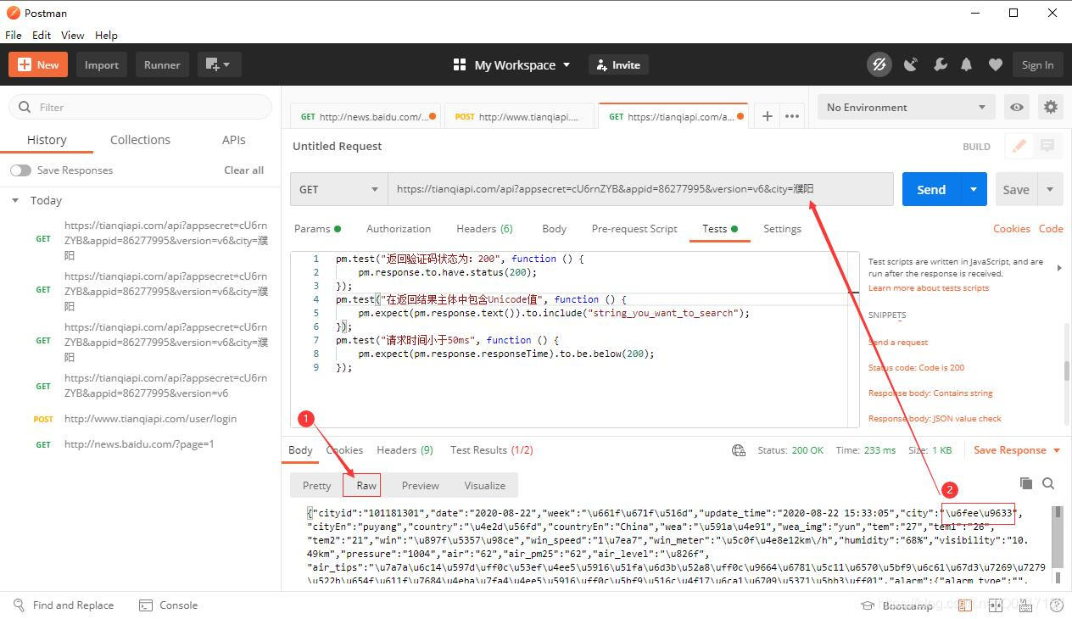
Task: Click the Postman logo in title bar
Action: tap(13, 13)
